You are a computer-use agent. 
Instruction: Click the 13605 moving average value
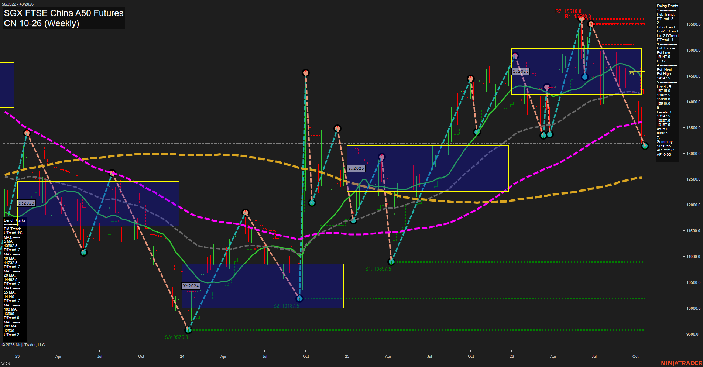coord(9,314)
